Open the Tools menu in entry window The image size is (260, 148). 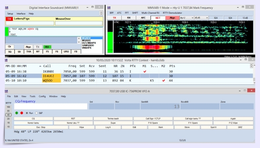coord(33,96)
